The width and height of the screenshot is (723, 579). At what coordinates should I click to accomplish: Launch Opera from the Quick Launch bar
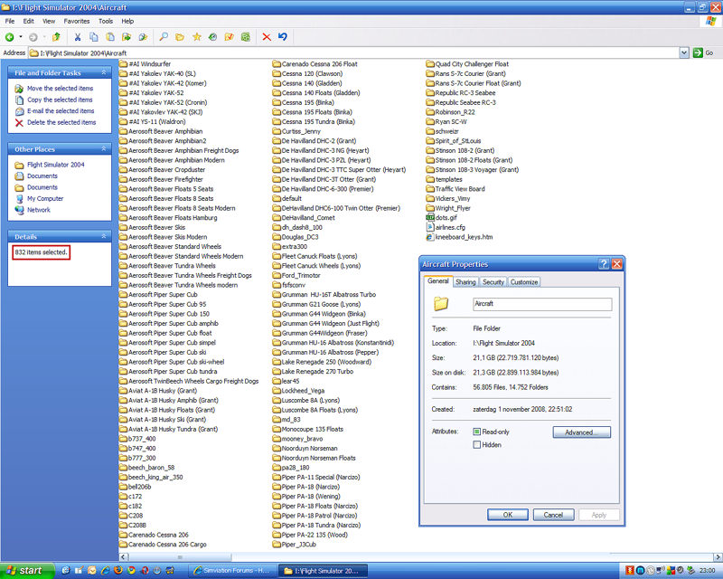(x=145, y=571)
